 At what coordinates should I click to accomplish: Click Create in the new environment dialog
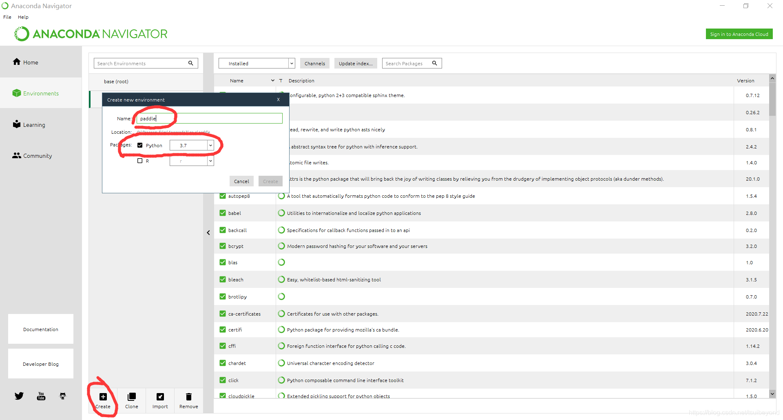[270, 181]
